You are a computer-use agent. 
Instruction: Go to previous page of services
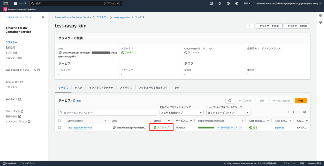[289, 112]
